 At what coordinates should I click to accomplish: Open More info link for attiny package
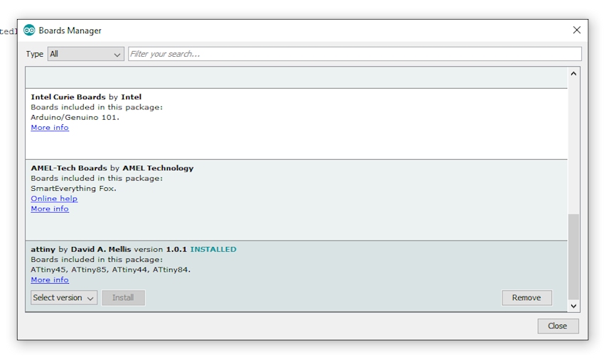50,280
